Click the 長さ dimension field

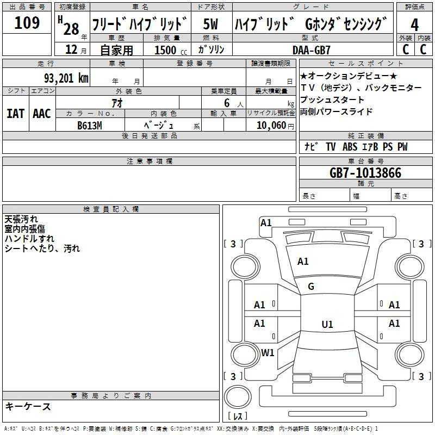(324, 195)
